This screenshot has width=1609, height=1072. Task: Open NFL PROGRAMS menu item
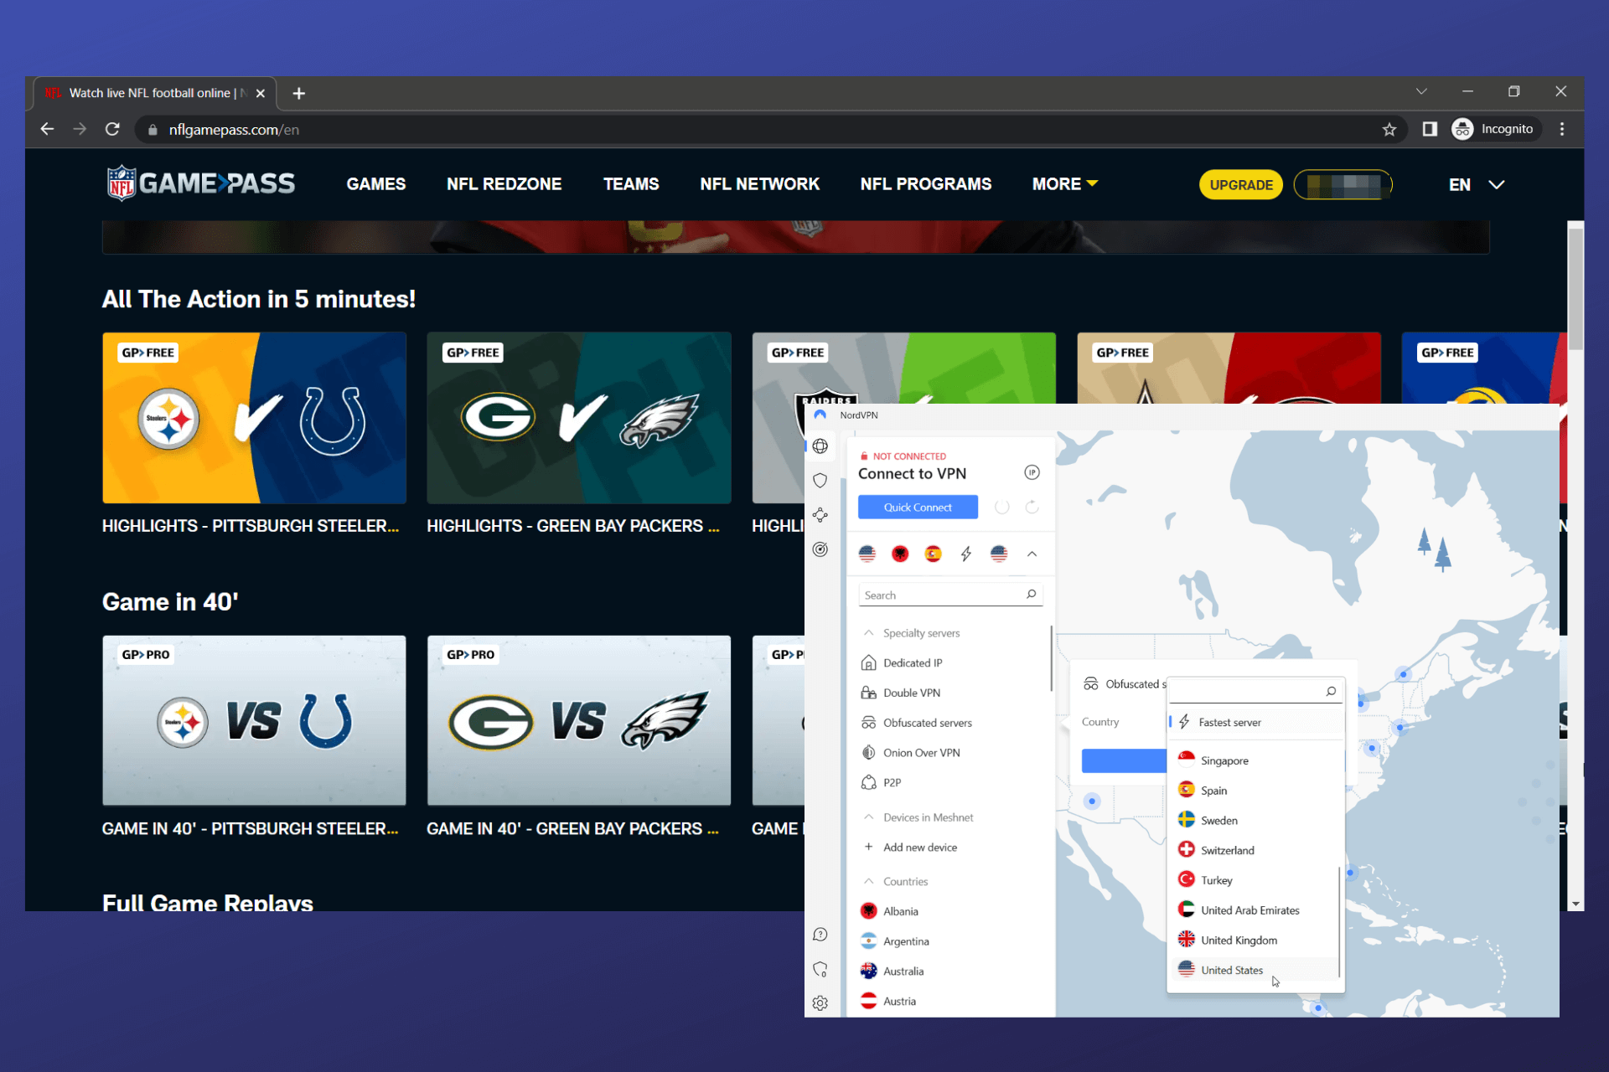[927, 184]
